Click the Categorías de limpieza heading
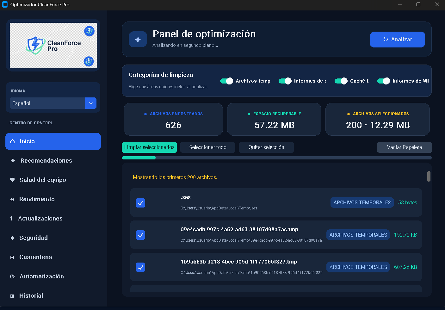This screenshot has height=310, width=445. click(161, 75)
